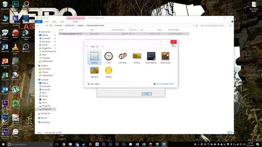Viewport: 262px width, 147px height.
Task: Select the Picture Puzzle gadget
Action: pyautogui.click(x=165, y=58)
